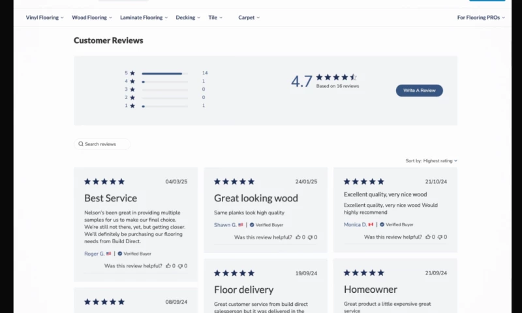Image resolution: width=522 pixels, height=313 pixels.
Task: Open the Wood Flooring menu
Action: [91, 18]
